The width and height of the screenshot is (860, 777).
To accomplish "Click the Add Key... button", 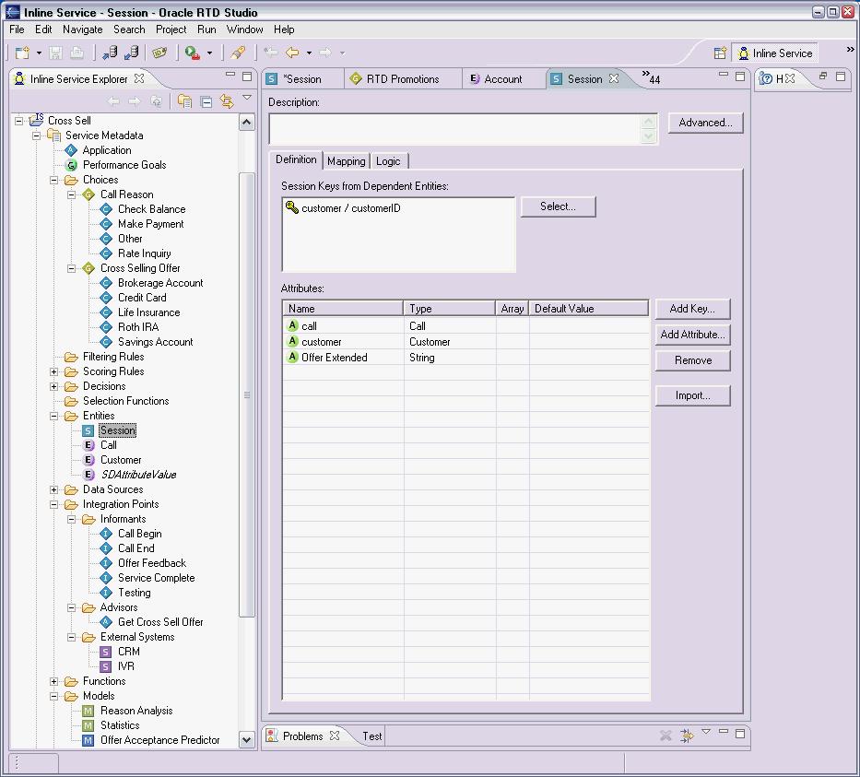I will click(x=692, y=309).
